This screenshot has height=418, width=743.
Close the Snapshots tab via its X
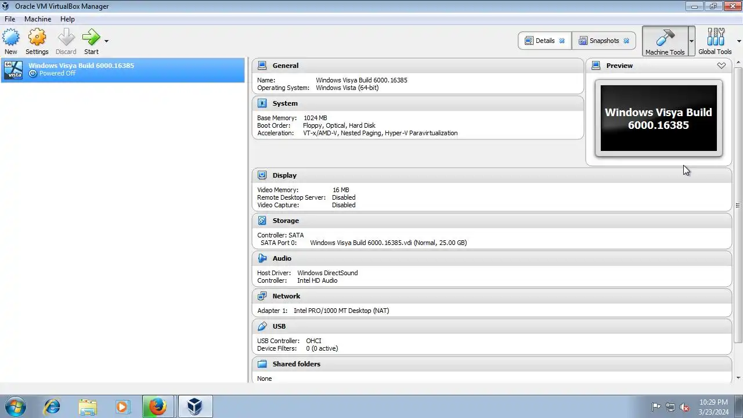[626, 41]
